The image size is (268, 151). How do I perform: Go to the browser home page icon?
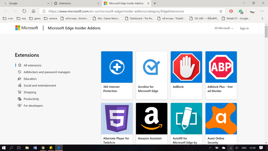pyautogui.click(x=33, y=11)
